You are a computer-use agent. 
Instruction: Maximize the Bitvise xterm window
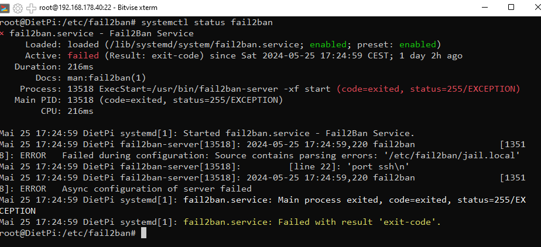pos(511,7)
